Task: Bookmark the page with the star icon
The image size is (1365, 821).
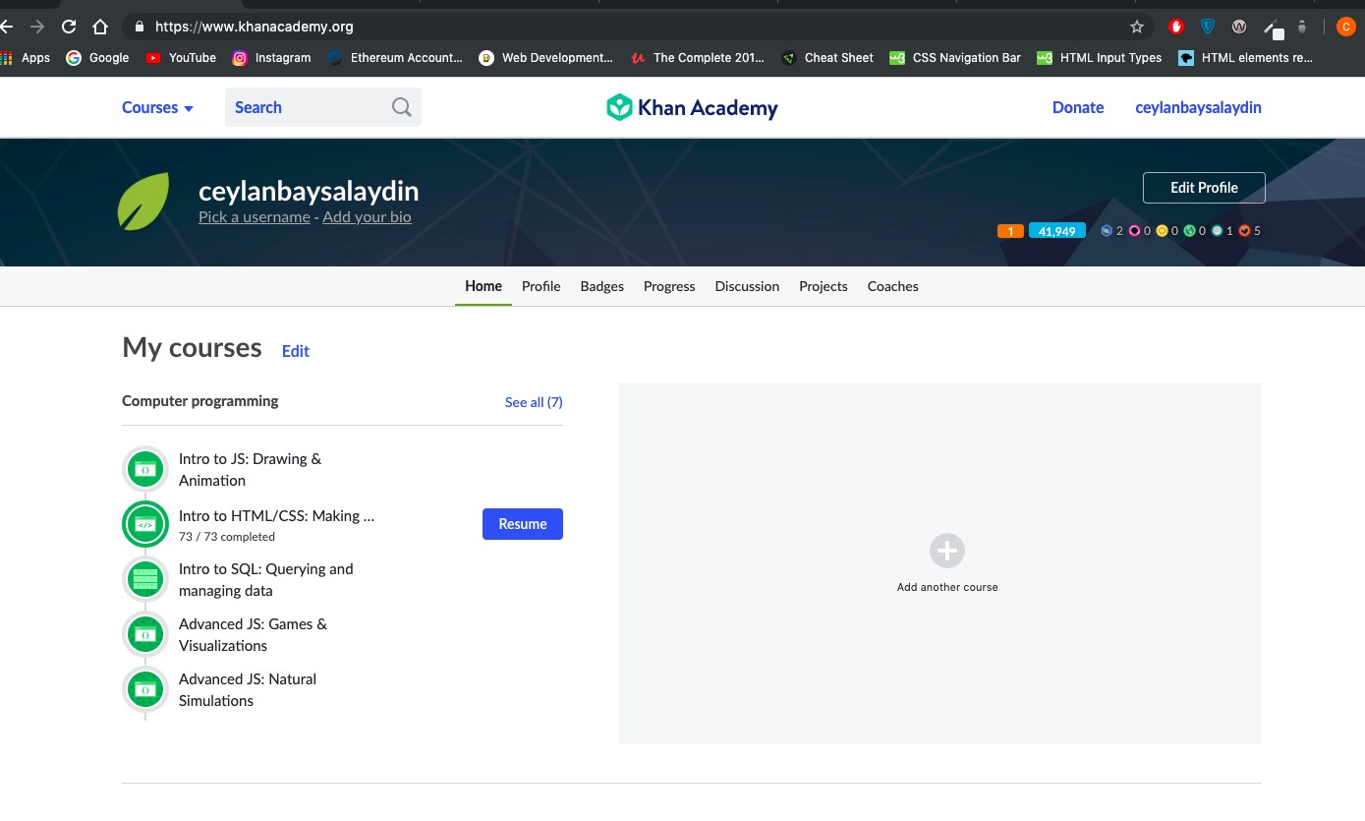Action: coord(1137,27)
